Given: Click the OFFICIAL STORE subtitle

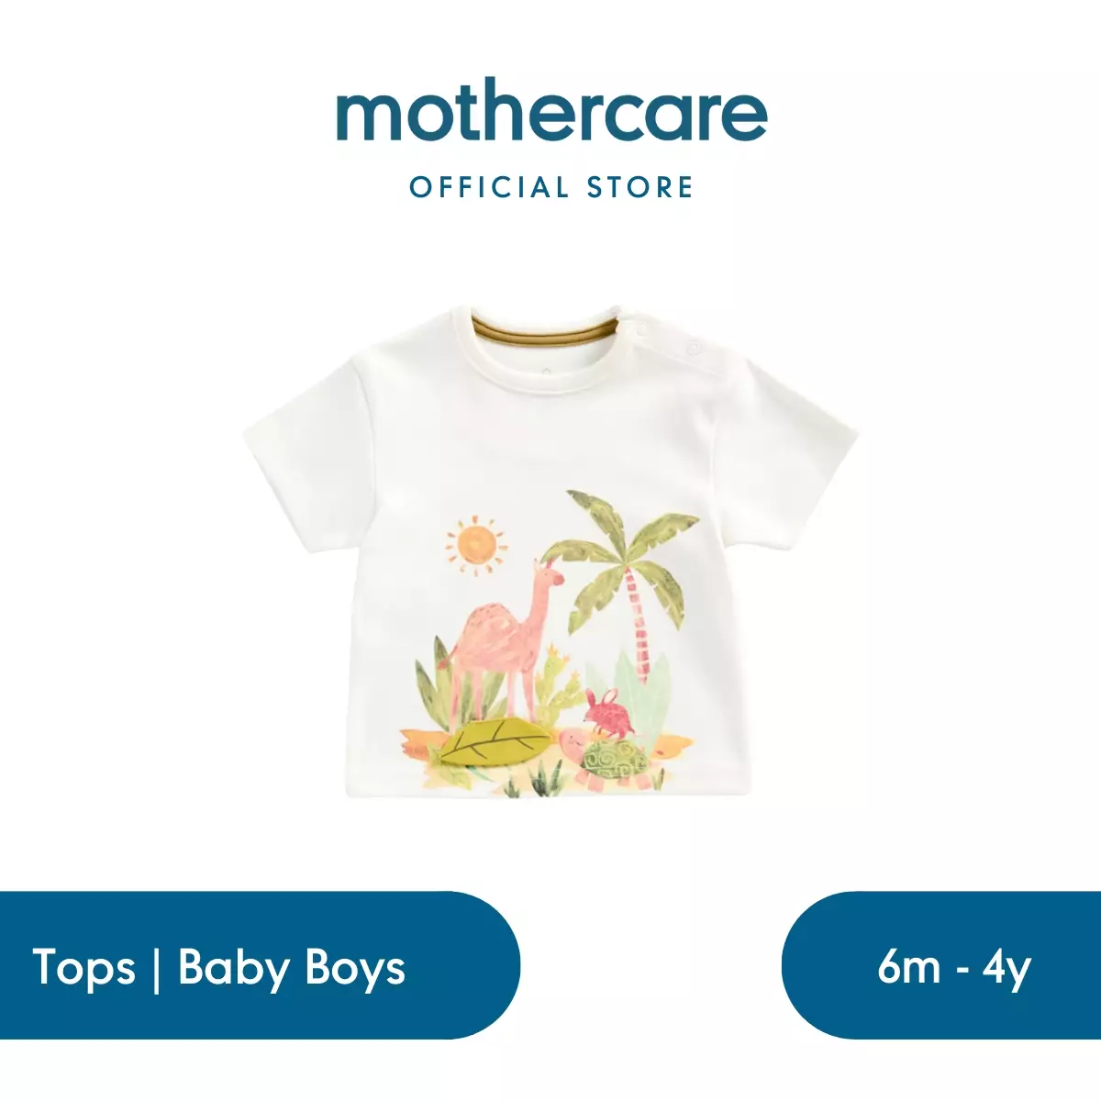Looking at the screenshot, I should (551, 188).
